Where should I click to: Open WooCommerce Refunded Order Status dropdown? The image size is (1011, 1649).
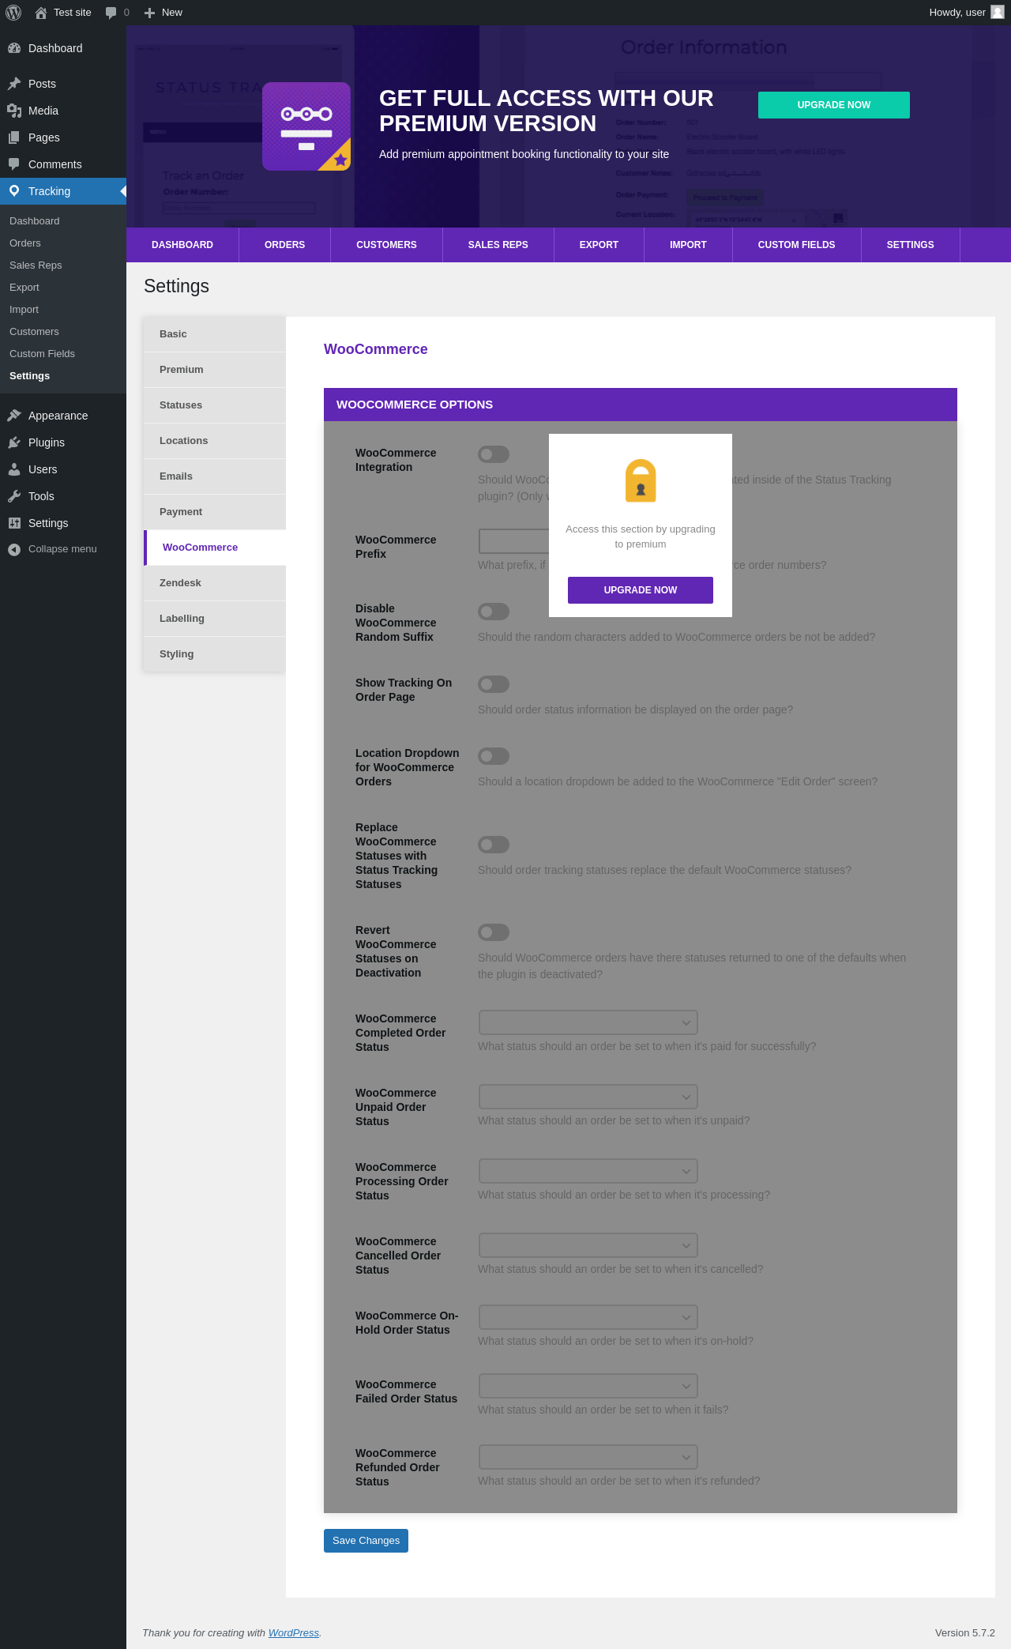pos(588,1457)
